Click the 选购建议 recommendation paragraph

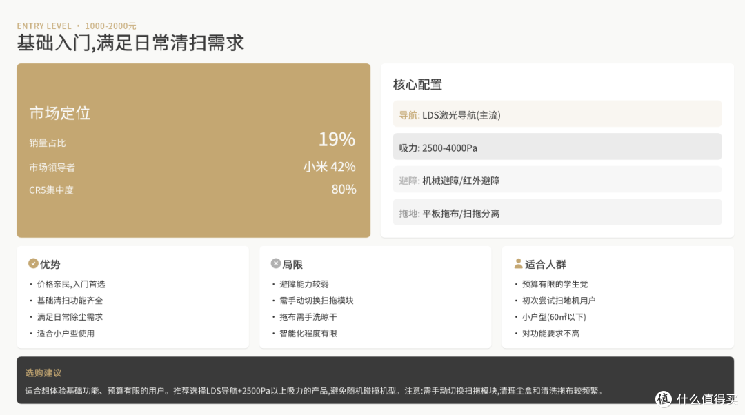coord(315,391)
